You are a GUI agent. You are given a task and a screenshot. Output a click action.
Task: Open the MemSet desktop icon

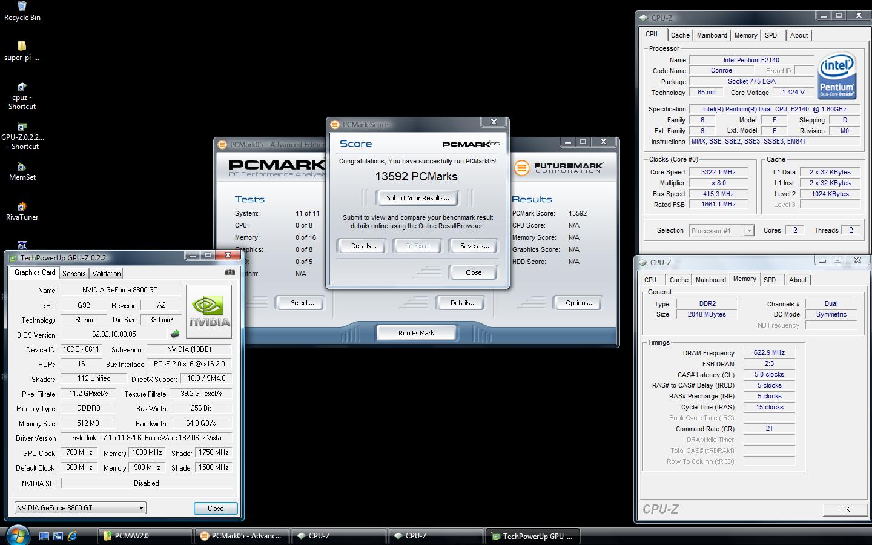(22, 171)
